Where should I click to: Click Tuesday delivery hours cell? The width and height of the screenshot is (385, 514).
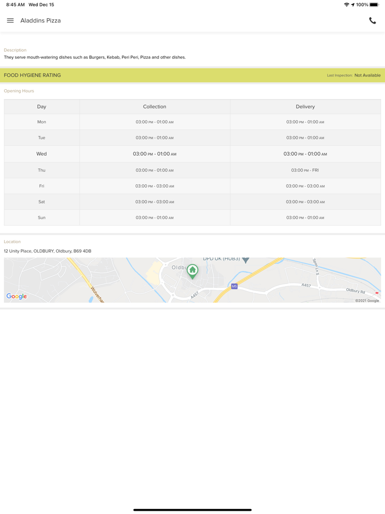tap(305, 138)
